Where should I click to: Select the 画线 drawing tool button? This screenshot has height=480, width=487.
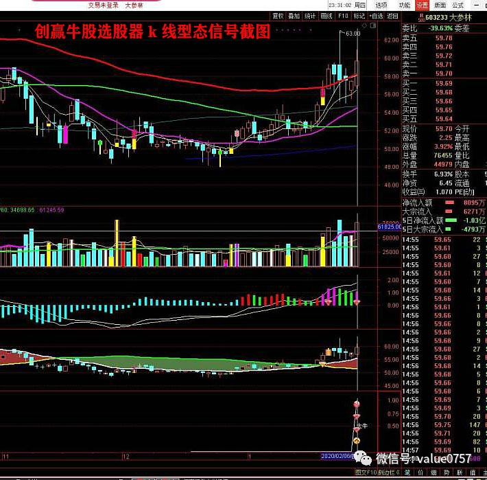pos(326,16)
